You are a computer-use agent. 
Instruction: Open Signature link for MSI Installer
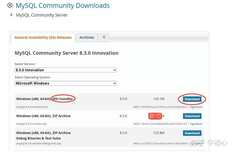[x=196, y=107]
